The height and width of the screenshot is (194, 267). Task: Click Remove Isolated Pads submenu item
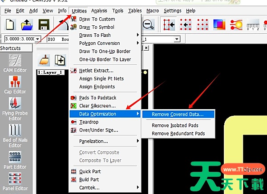tap(178, 125)
